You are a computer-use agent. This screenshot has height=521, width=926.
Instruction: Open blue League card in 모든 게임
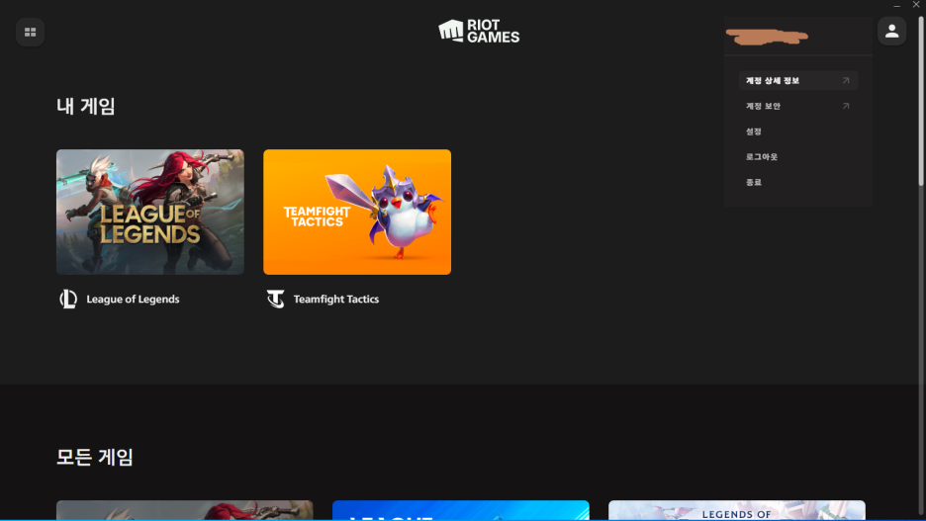pos(461,510)
